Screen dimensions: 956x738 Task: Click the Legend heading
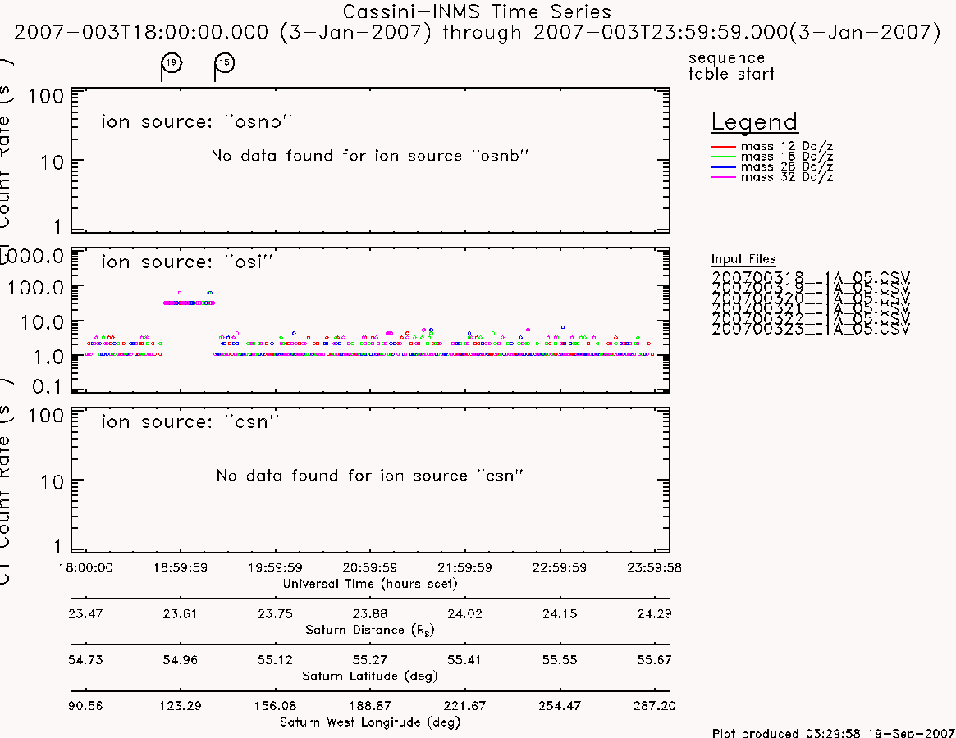754,122
